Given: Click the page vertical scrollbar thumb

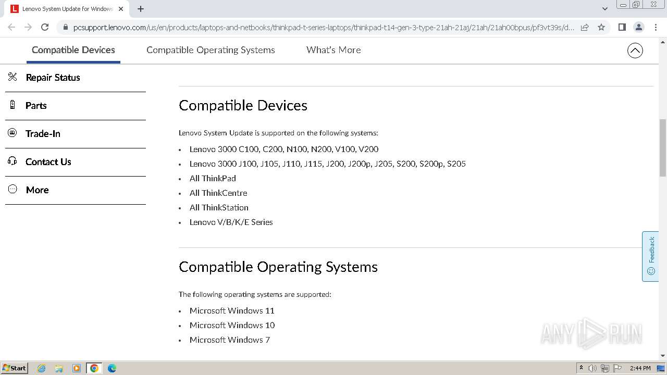Looking at the screenshot, I should (663, 147).
